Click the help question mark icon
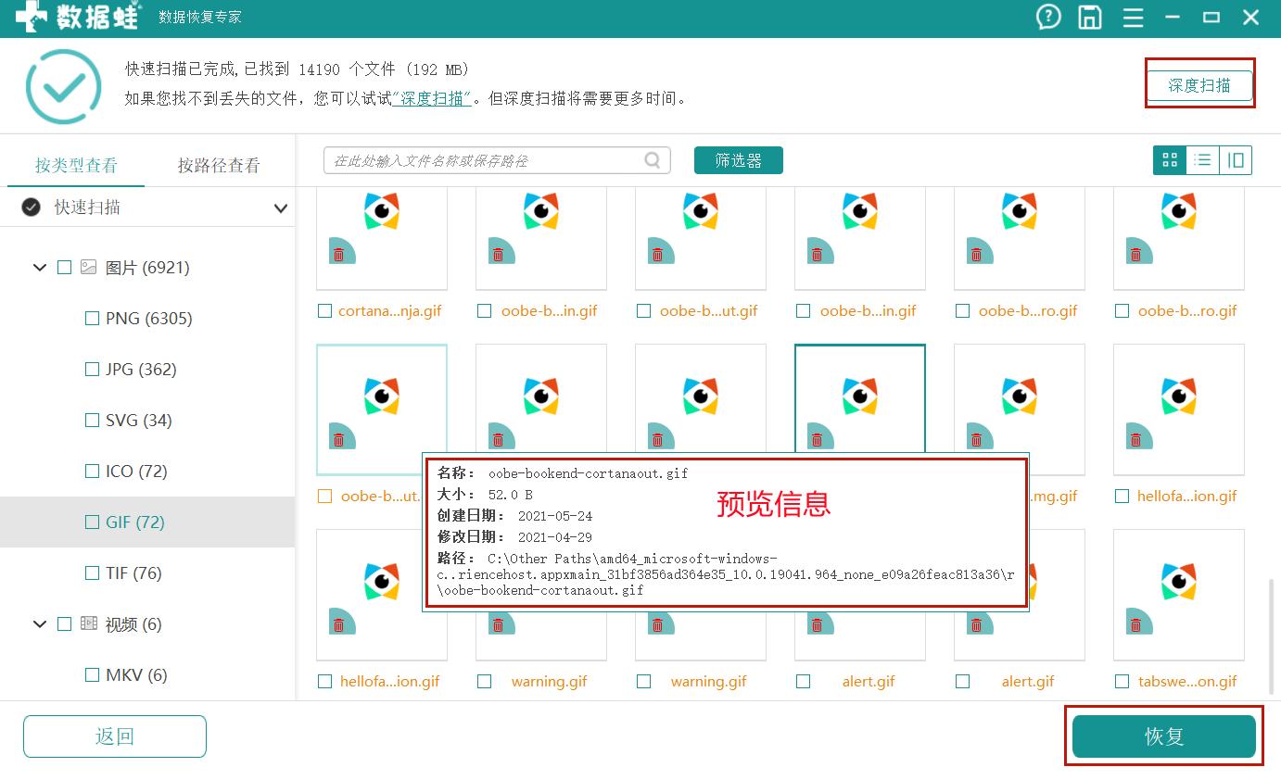Image resolution: width=1281 pixels, height=780 pixels. click(x=1048, y=18)
